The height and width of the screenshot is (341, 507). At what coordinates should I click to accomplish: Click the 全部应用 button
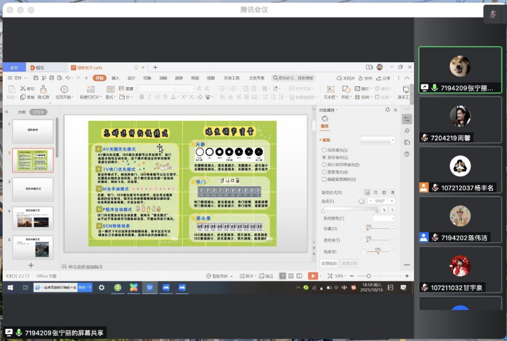point(328,263)
